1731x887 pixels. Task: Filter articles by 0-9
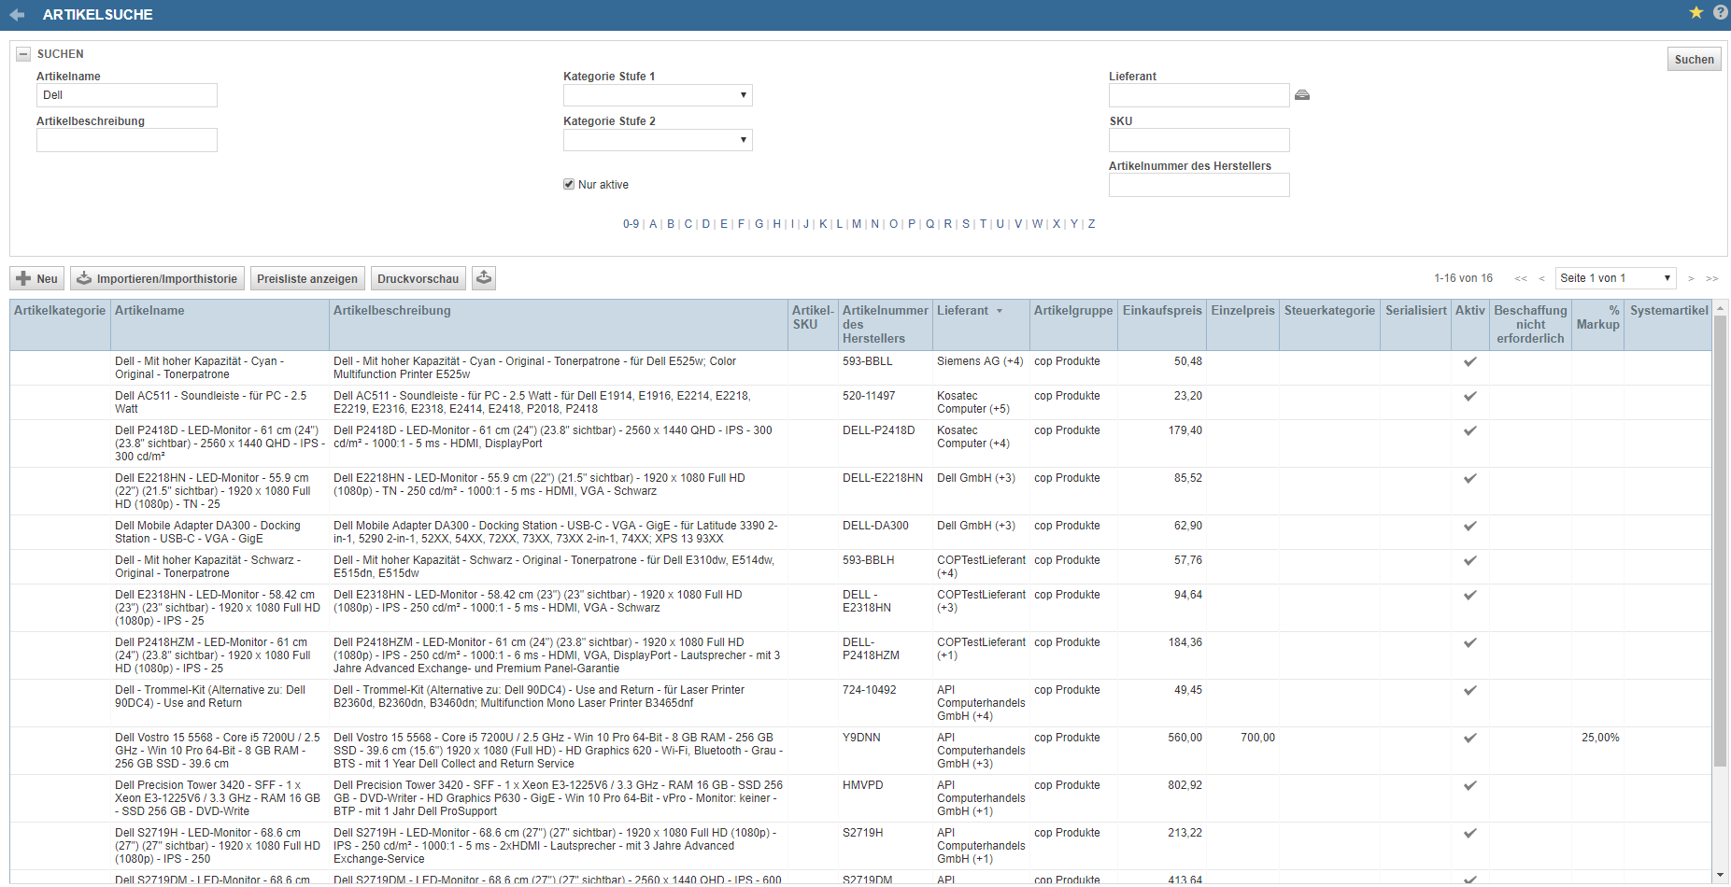631,224
